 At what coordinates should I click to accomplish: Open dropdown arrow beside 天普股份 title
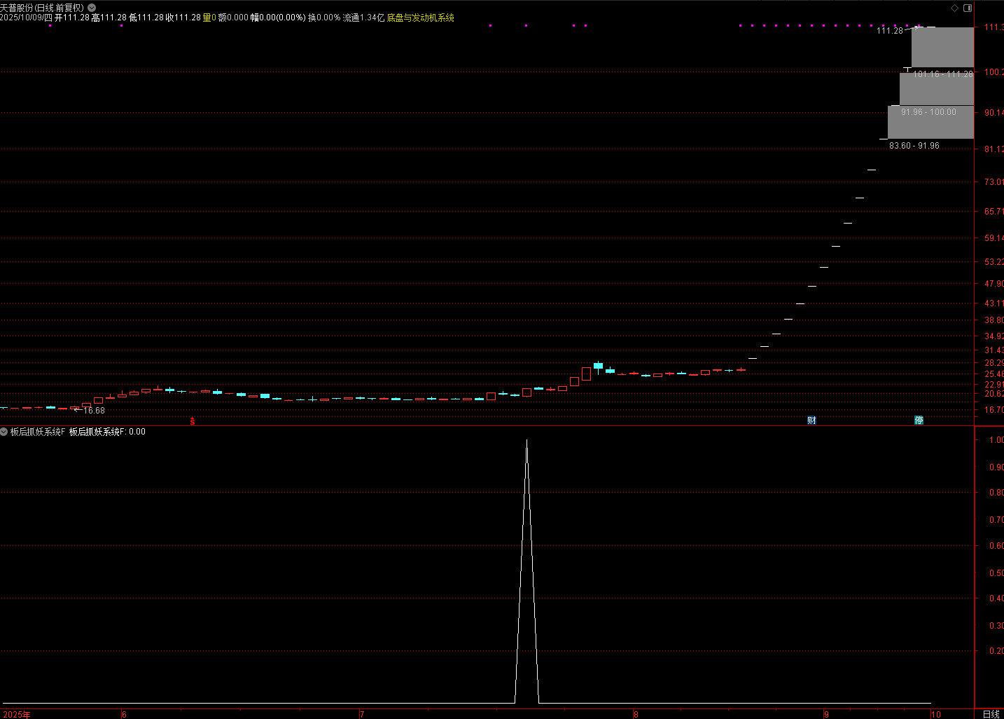coord(92,8)
